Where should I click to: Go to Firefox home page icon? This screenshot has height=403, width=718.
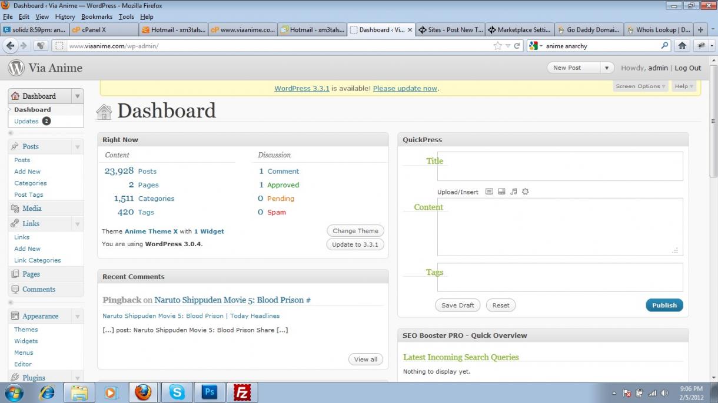point(682,45)
